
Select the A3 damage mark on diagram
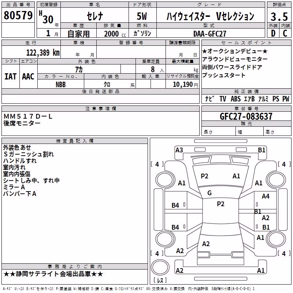coord(179,150)
